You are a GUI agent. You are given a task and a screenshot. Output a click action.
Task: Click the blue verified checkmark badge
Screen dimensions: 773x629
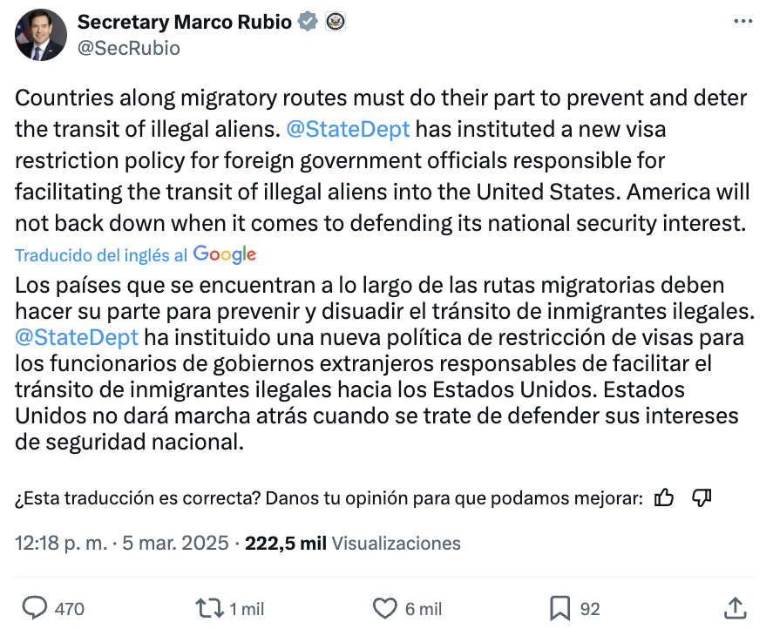coord(309,22)
